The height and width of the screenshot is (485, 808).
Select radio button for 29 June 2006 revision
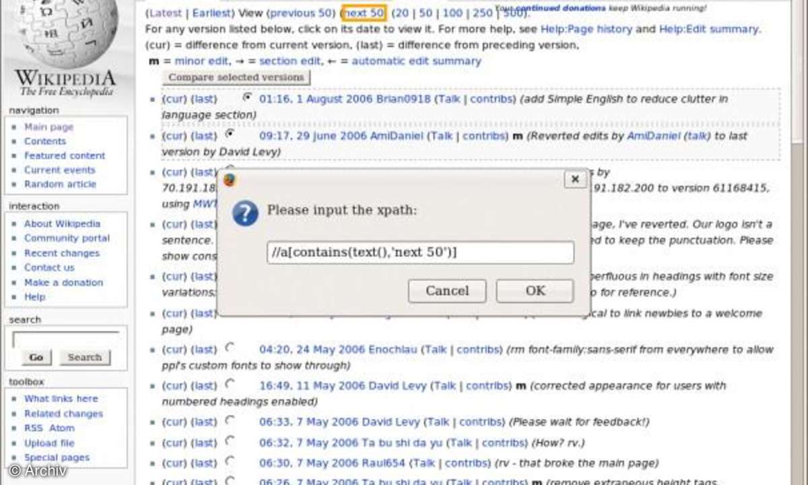click(x=247, y=134)
